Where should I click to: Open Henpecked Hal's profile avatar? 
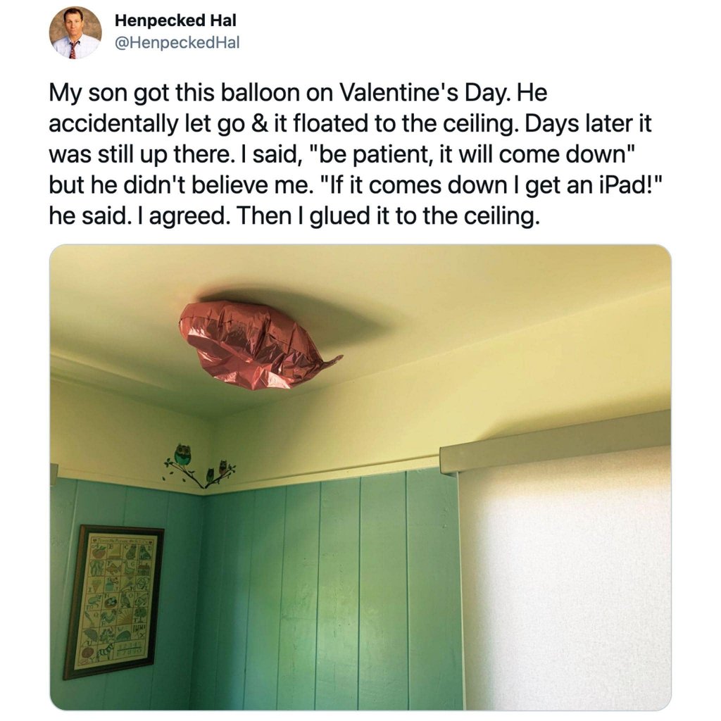coord(75,32)
